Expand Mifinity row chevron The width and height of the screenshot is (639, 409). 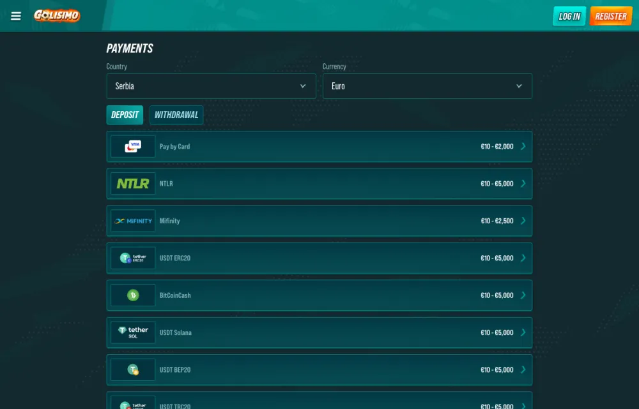(x=523, y=221)
